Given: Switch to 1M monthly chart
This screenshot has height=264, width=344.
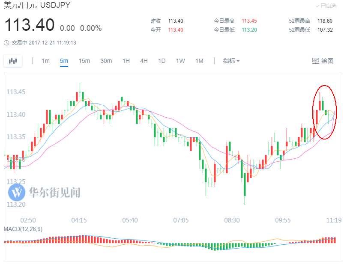Looking at the screenshot, I should click(x=199, y=61).
